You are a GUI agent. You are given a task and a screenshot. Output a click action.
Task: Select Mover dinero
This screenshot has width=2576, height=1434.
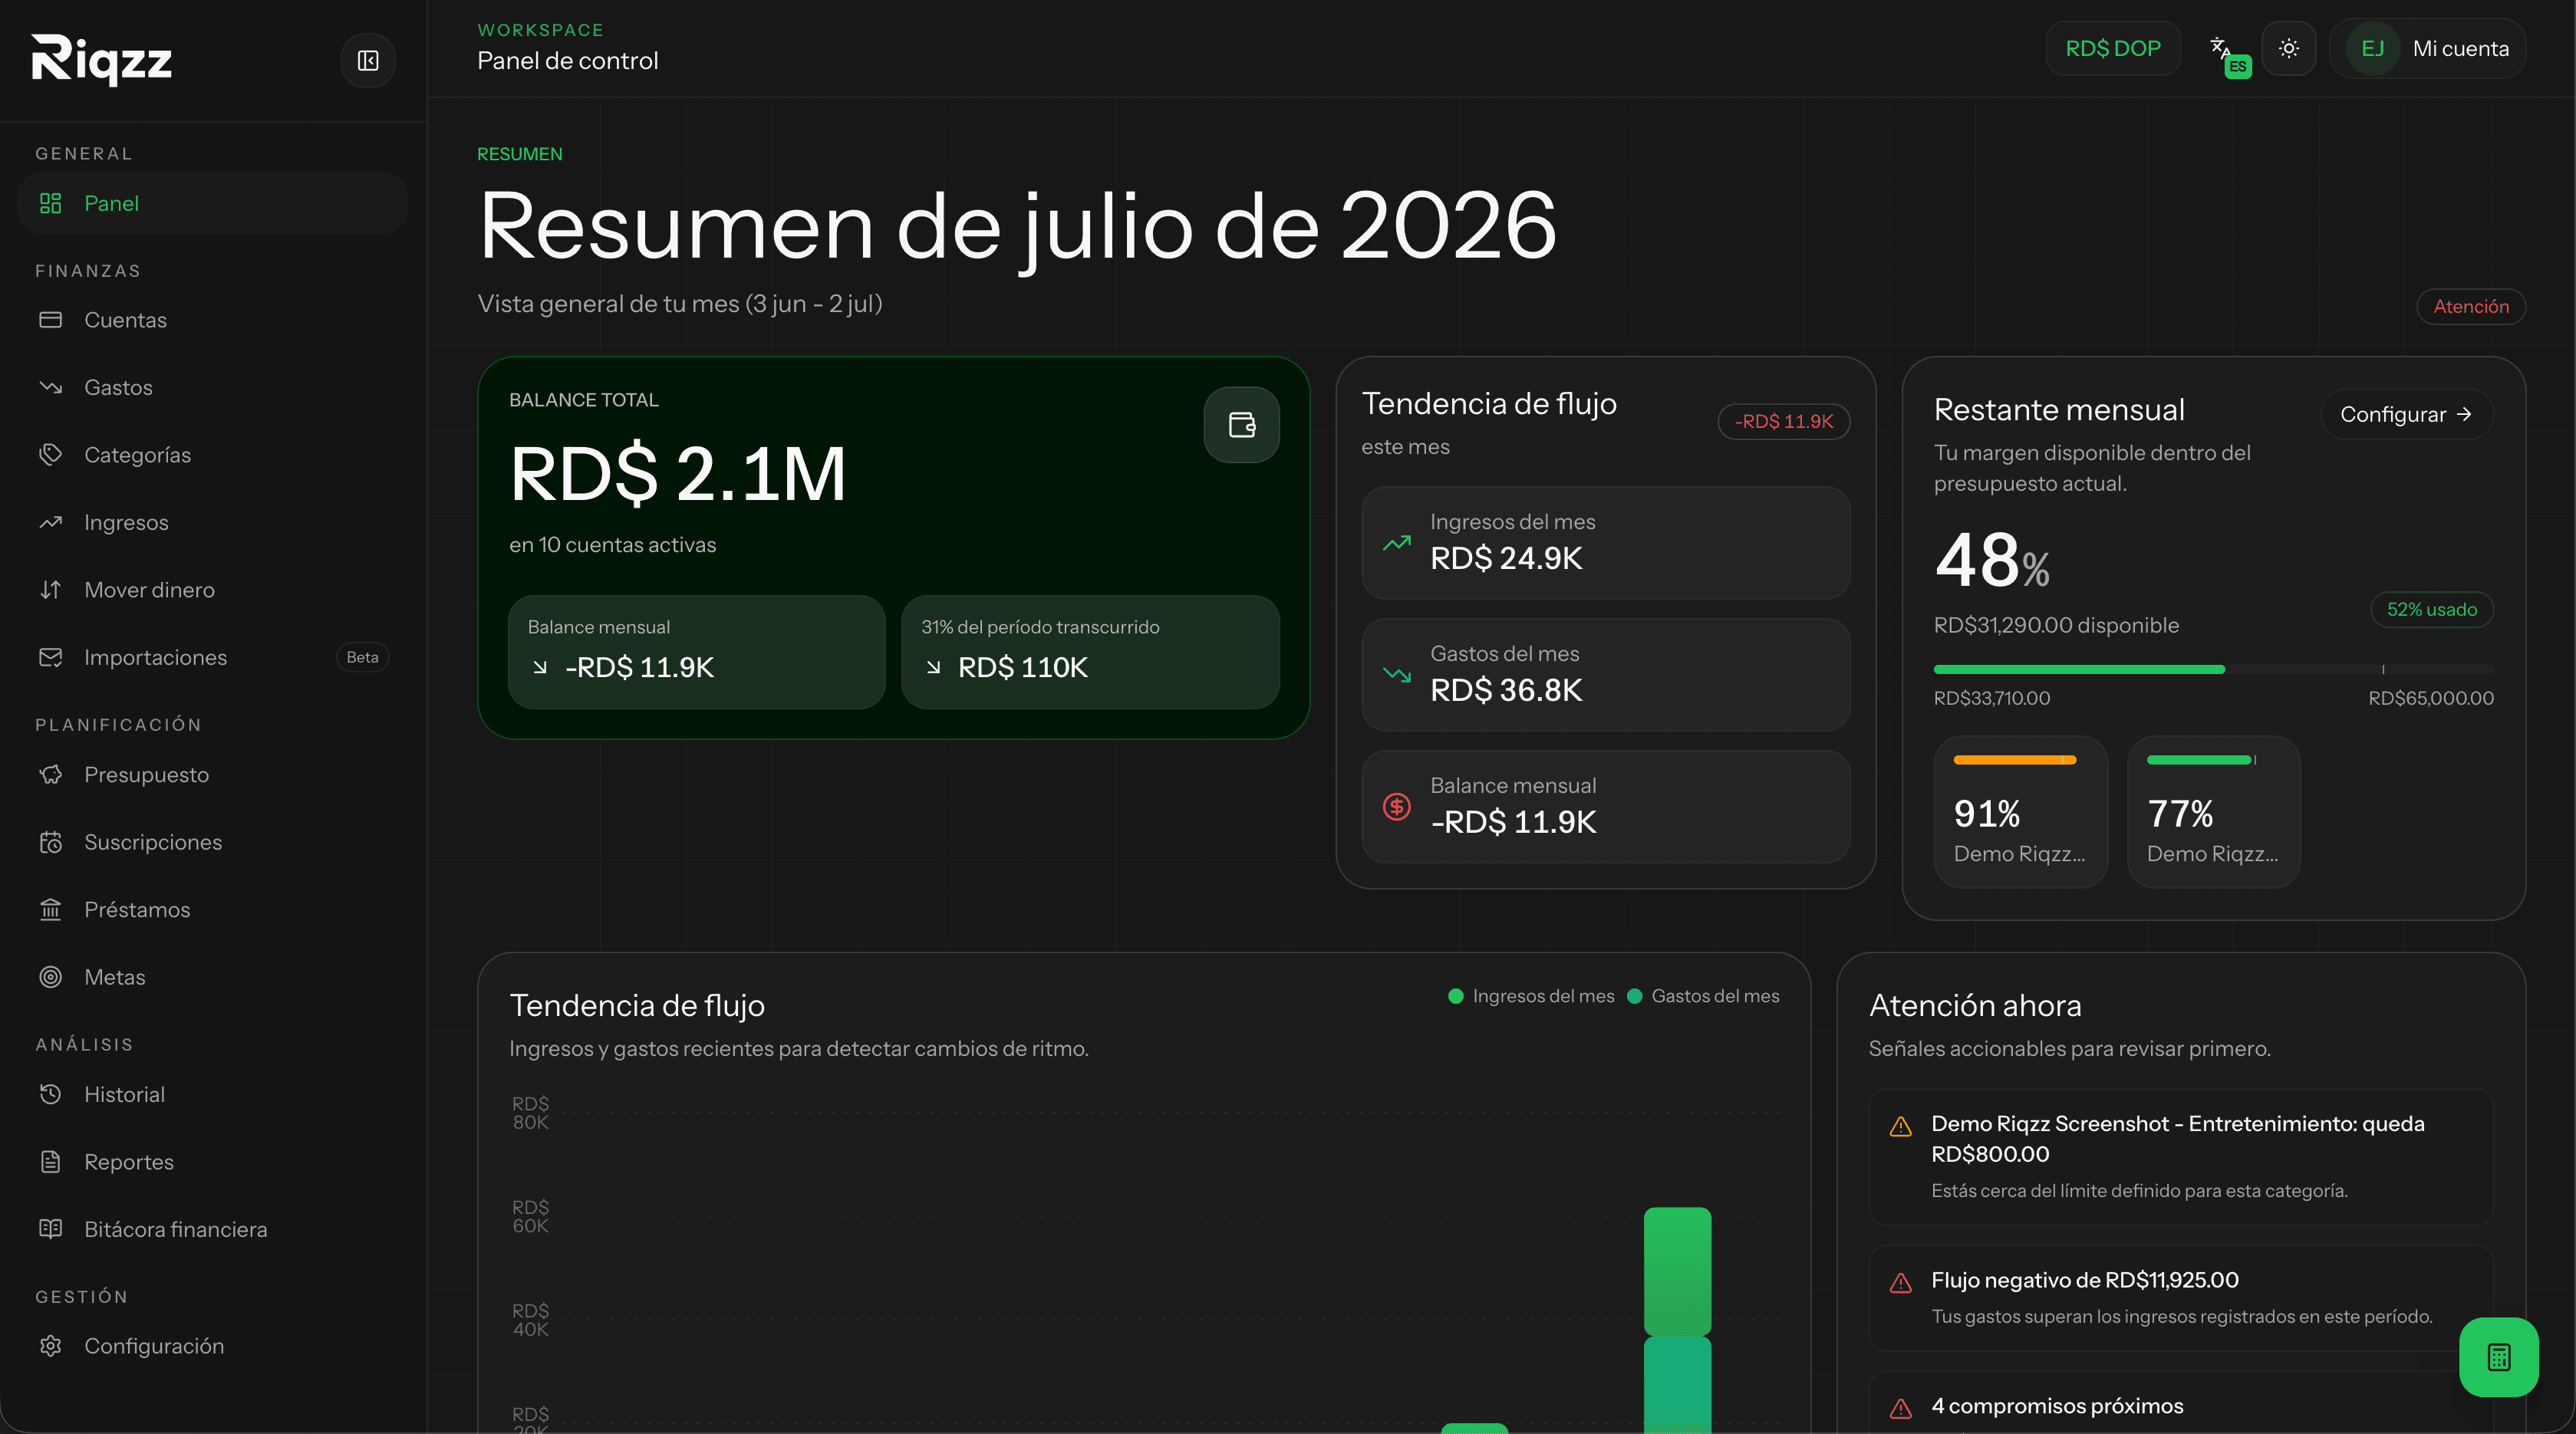click(212, 590)
